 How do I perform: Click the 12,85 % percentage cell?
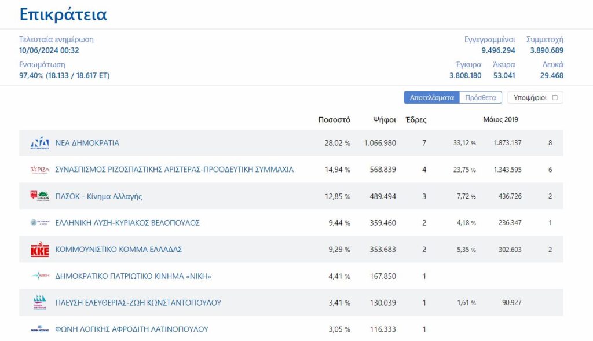pos(338,196)
